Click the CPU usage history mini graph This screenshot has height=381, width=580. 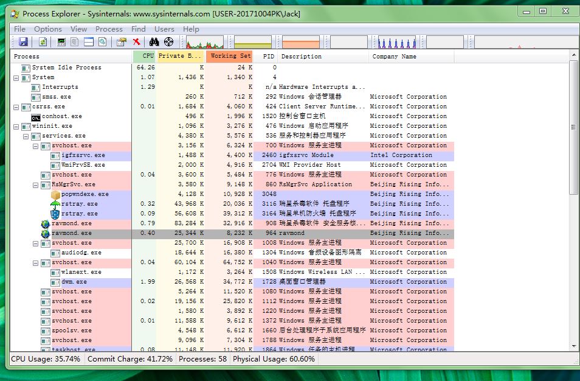pos(205,43)
